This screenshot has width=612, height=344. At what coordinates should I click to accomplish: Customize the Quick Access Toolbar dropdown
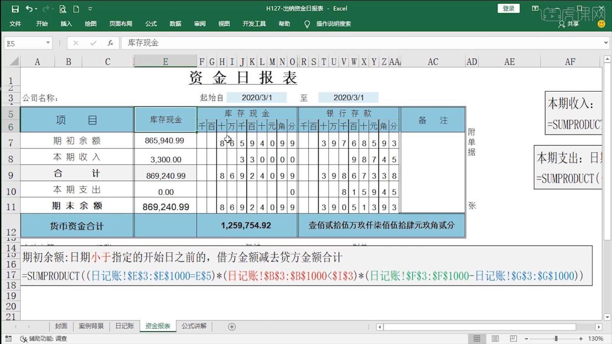pos(90,9)
